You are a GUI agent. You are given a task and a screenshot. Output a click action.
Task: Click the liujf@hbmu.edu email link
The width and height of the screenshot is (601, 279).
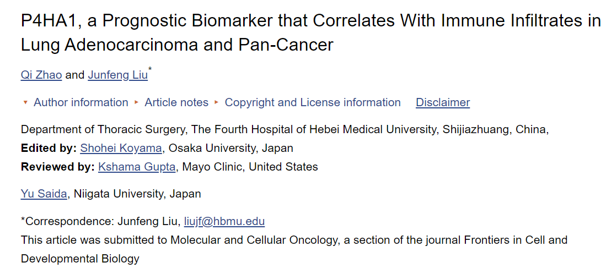(224, 222)
